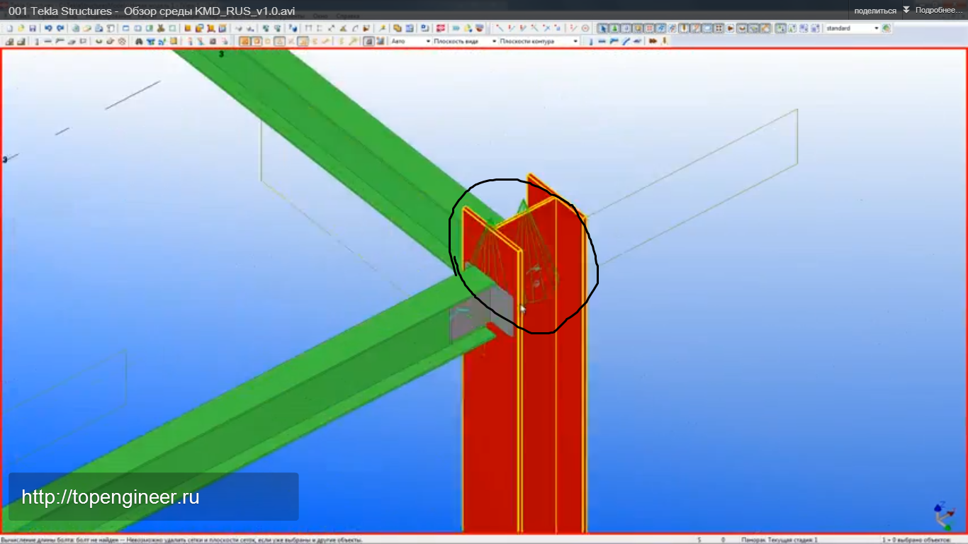Click 'Подробнее…' in the top right
Screen dimensions: 968x544
point(939,11)
